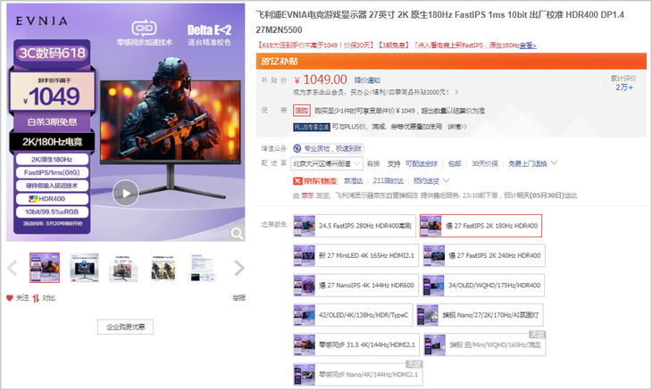Select 旗舰 Nano/27/2K/170Hz option
This screenshot has width=652, height=390.
coord(480,315)
